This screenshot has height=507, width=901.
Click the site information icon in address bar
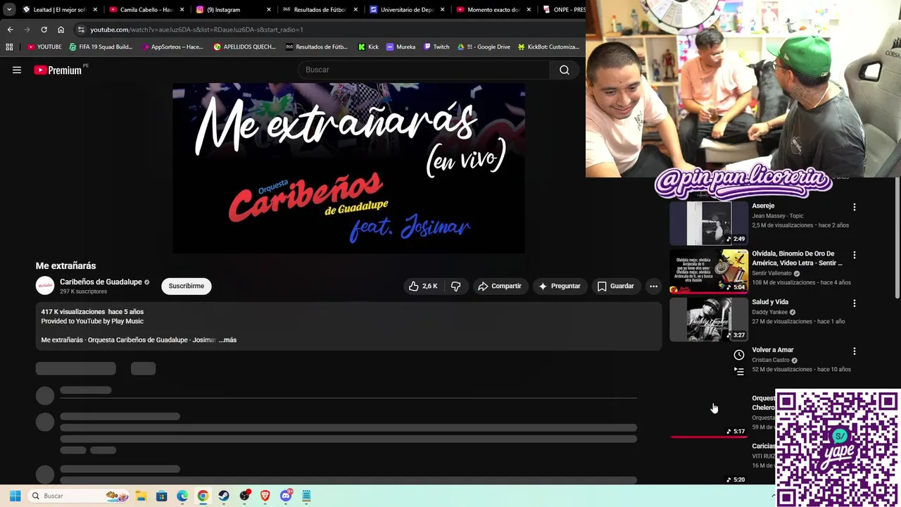pos(81,30)
